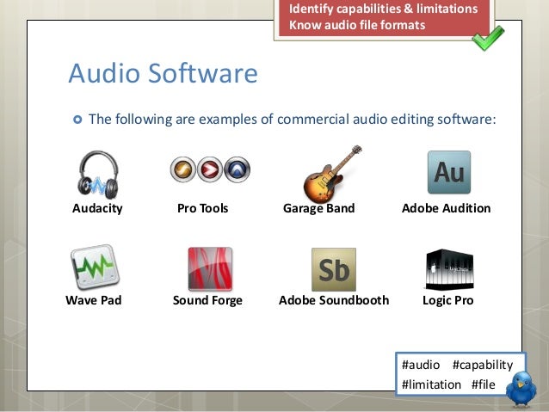Viewport: 549px width, 412px height.
Task: Click the "Logic Pro" label
Action: [x=448, y=300]
